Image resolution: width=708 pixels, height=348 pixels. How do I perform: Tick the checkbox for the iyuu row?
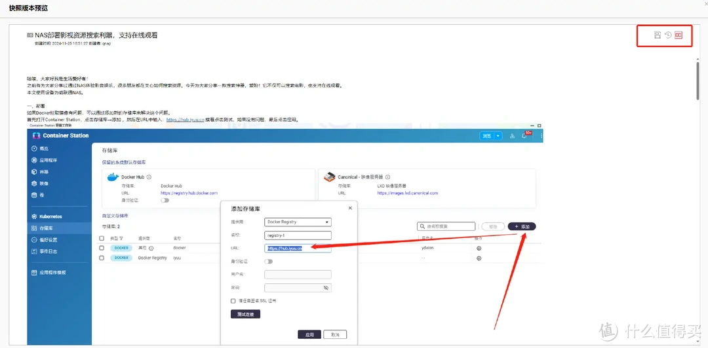102,258
